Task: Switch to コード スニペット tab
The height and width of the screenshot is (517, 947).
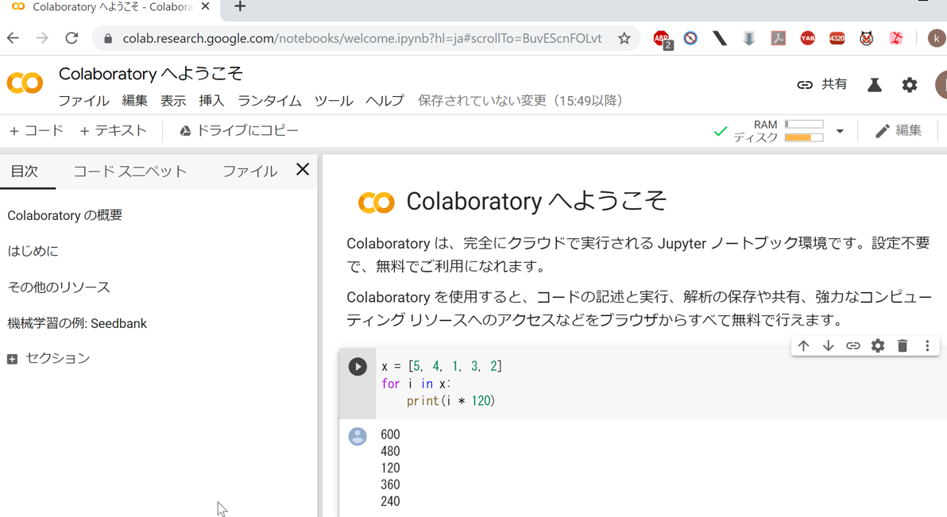Action: 129,172
